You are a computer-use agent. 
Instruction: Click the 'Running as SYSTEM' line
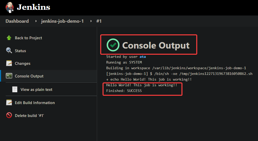[124, 62]
